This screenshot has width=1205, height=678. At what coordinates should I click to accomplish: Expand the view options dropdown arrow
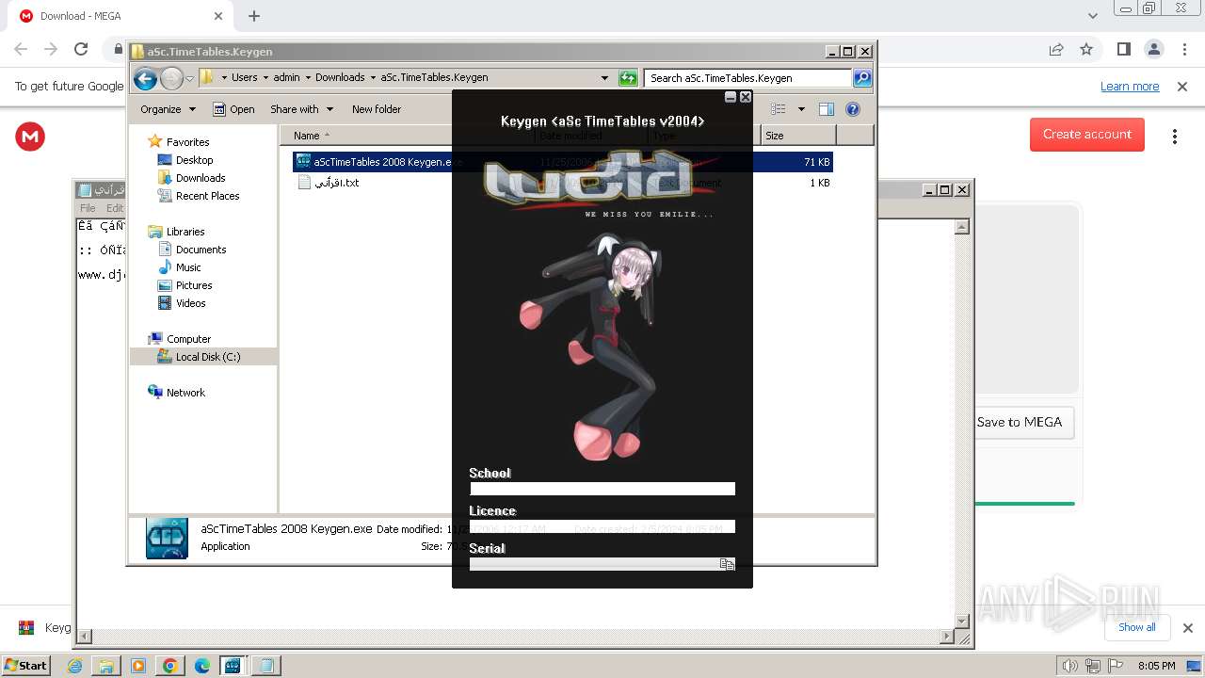(801, 109)
